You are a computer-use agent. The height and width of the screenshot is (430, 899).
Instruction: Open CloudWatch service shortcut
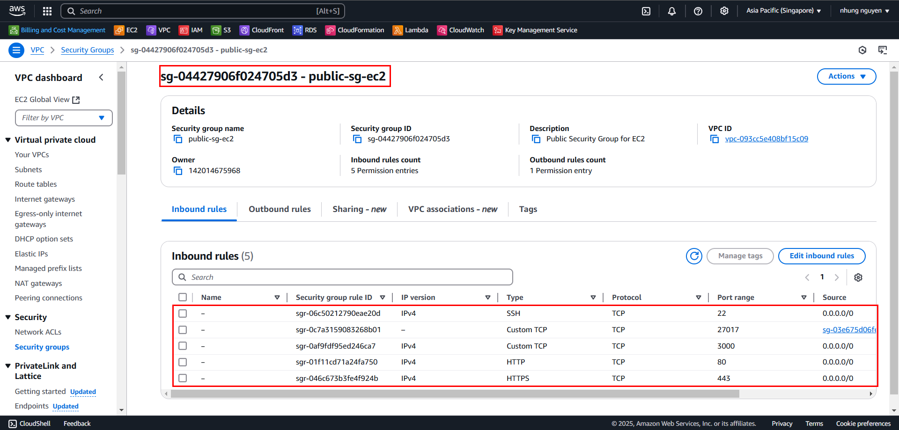pos(461,30)
